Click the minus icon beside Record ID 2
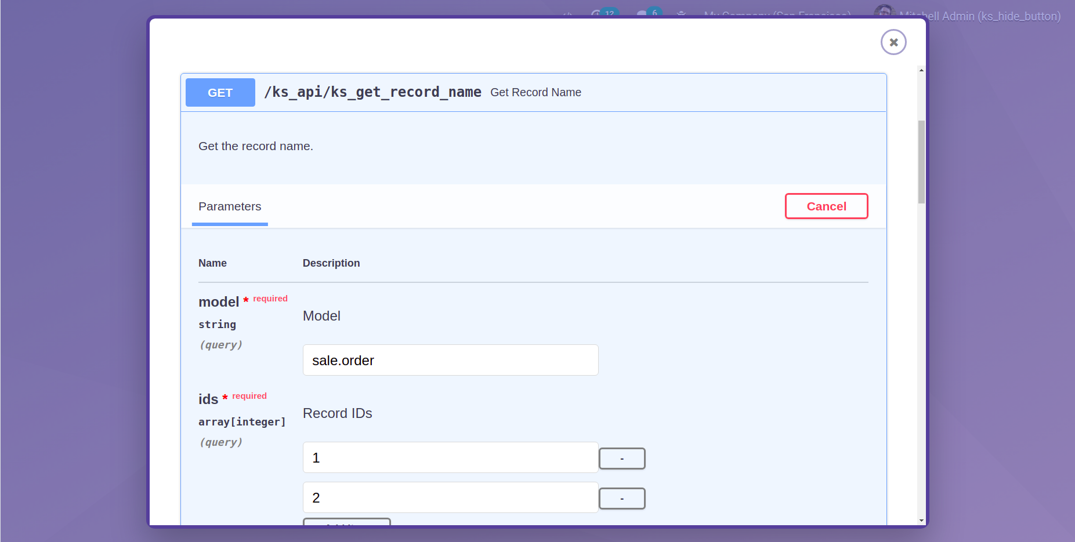The image size is (1075, 542). 621,498
